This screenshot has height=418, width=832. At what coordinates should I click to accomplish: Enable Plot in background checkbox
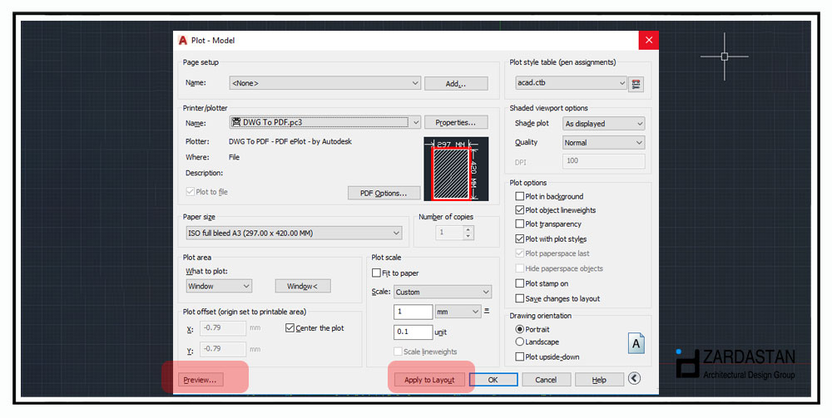click(520, 197)
